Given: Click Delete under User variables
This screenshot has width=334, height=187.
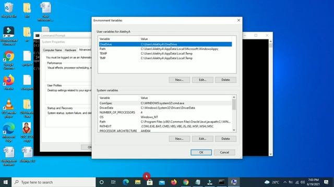Looking at the screenshot, I should coord(225,80).
